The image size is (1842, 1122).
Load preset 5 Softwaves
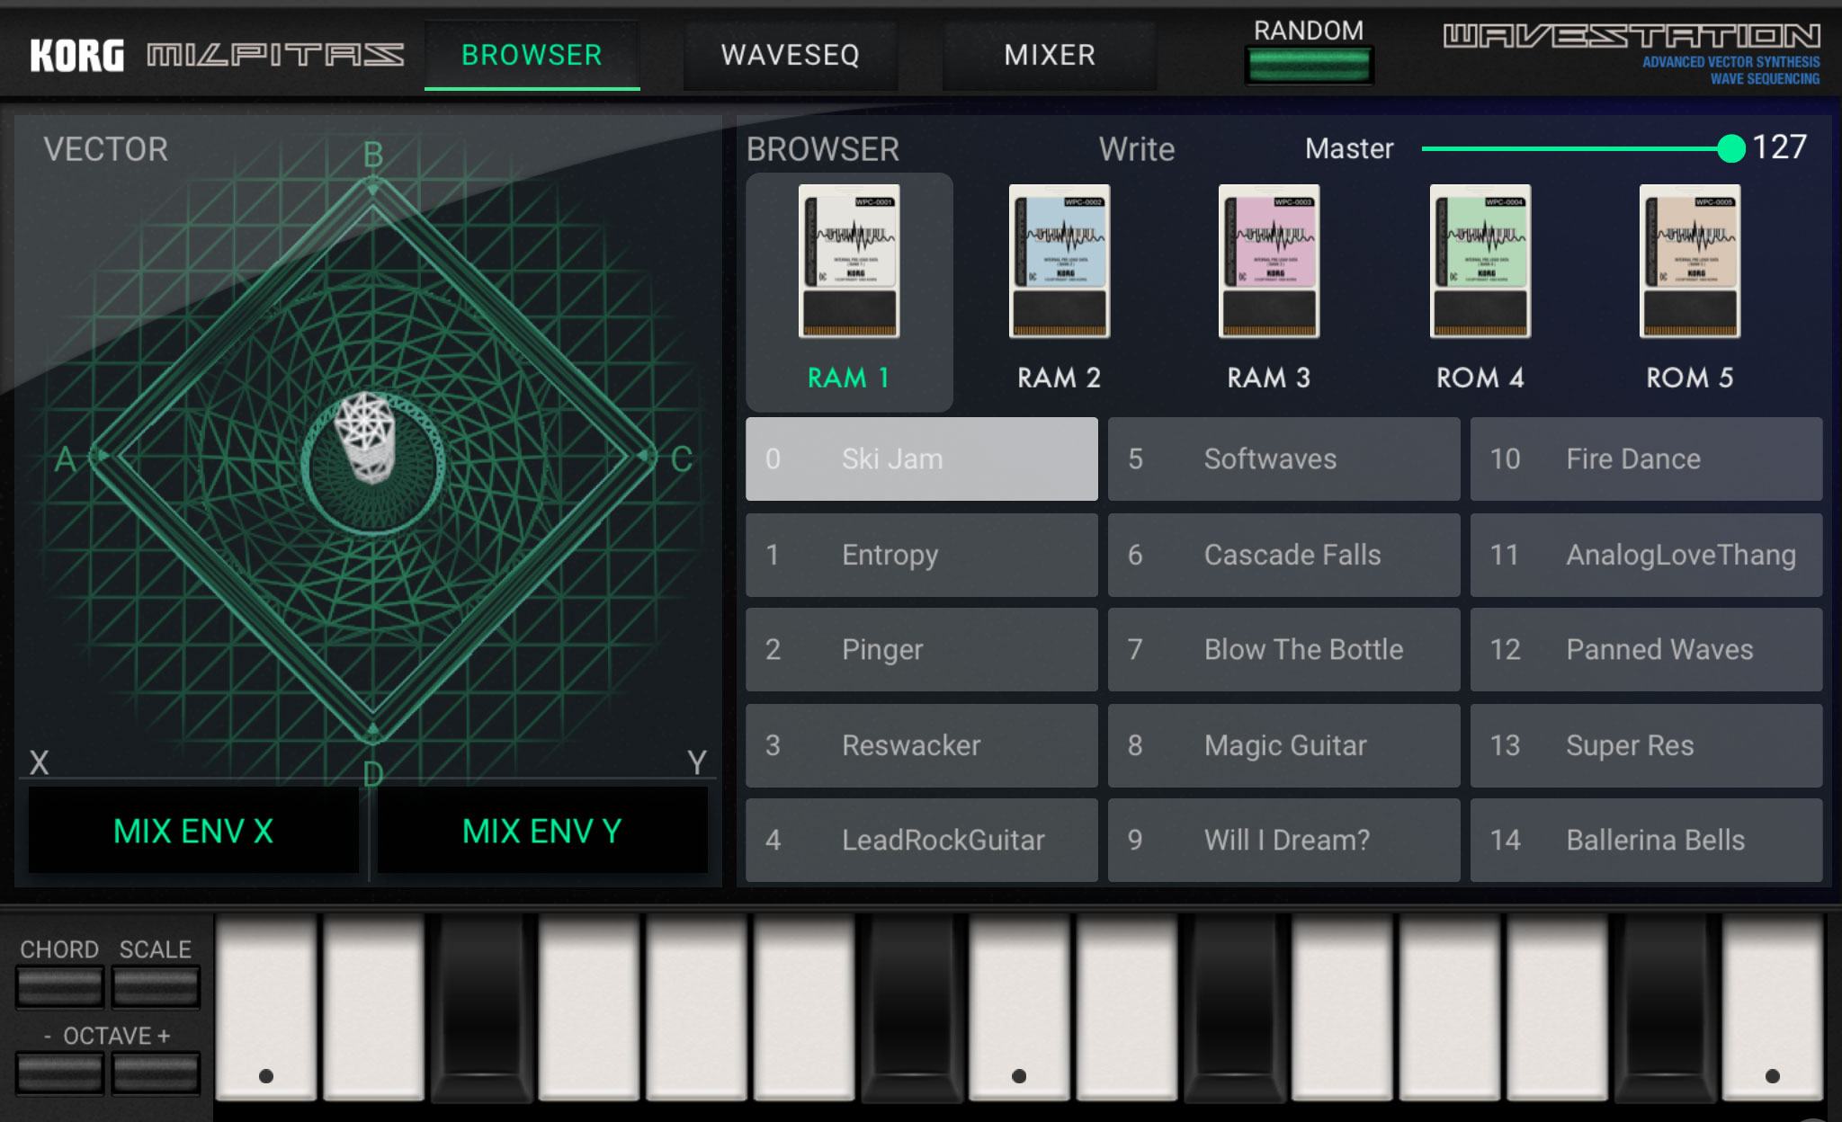1284,459
